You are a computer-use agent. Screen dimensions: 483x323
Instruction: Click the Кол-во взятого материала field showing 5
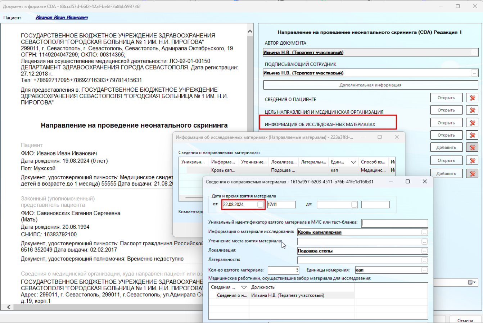(x=284, y=270)
